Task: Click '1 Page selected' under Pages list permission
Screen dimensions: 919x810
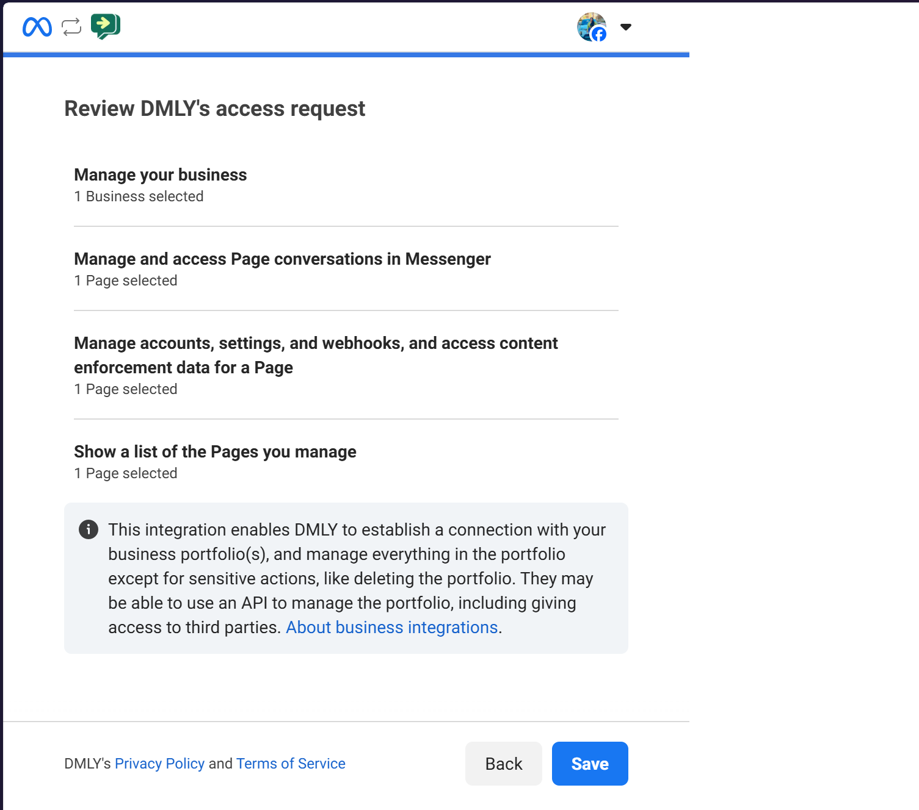Action: (126, 473)
